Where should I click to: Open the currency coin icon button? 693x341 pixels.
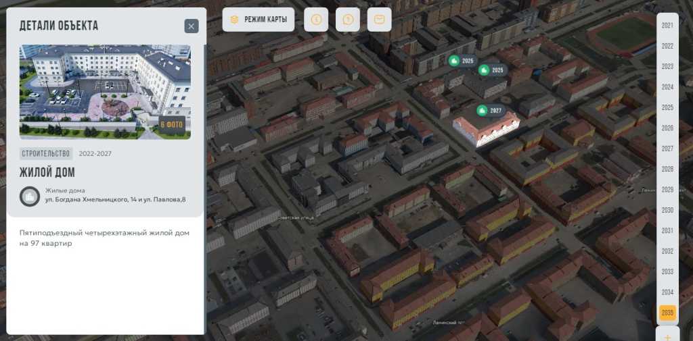(316, 20)
